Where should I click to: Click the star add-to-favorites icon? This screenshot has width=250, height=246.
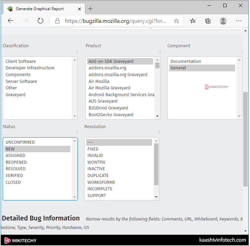click(176, 21)
